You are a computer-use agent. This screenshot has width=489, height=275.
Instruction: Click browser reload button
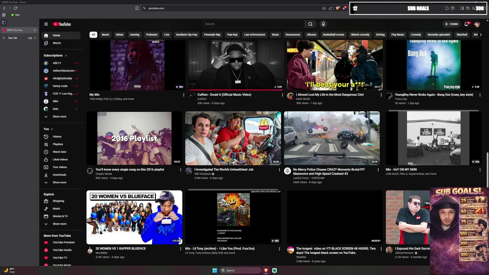tap(15, 8)
